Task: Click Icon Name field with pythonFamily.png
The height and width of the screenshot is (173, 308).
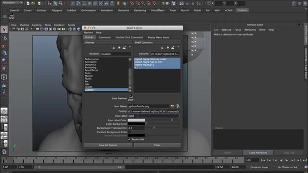Action: tap(149, 106)
